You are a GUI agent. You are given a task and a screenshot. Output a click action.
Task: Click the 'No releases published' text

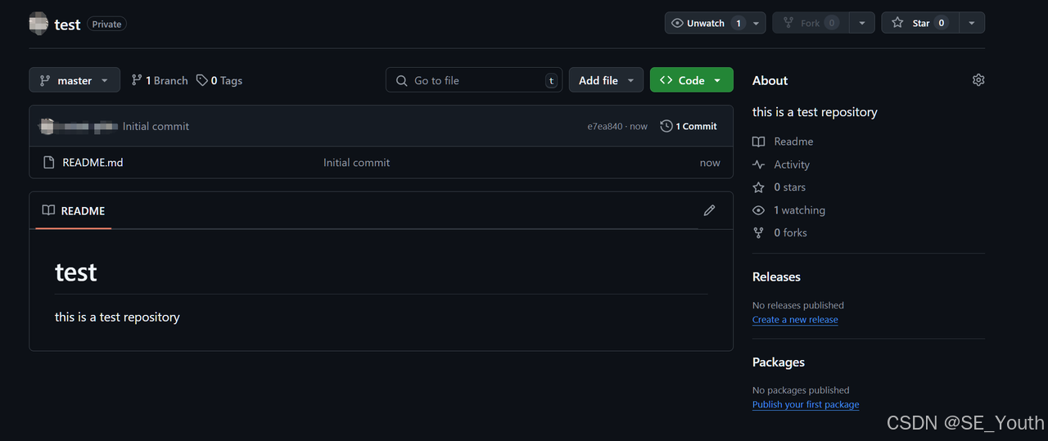[x=798, y=305]
